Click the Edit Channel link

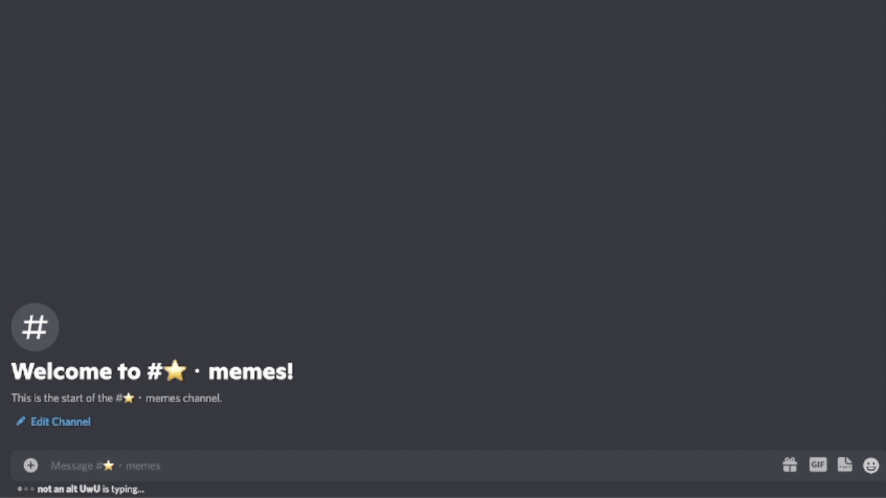coord(60,421)
